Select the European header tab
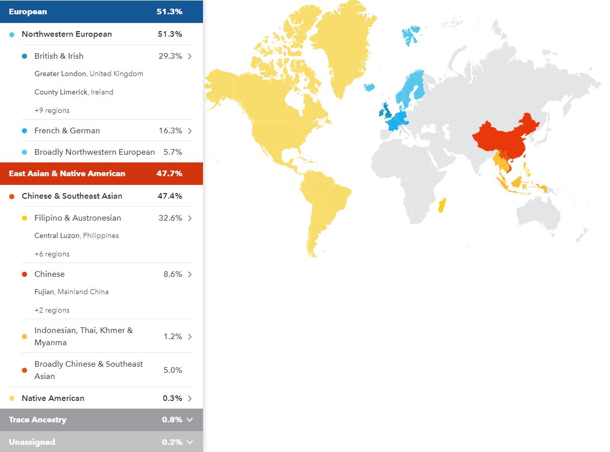This screenshot has height=452, width=610. click(x=101, y=12)
